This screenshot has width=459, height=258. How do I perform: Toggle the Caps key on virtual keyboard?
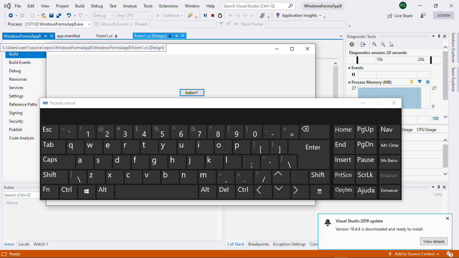pos(58,162)
